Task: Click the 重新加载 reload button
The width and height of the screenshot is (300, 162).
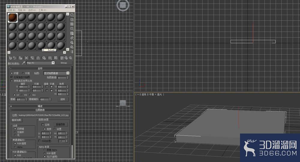Action: coord(16,120)
